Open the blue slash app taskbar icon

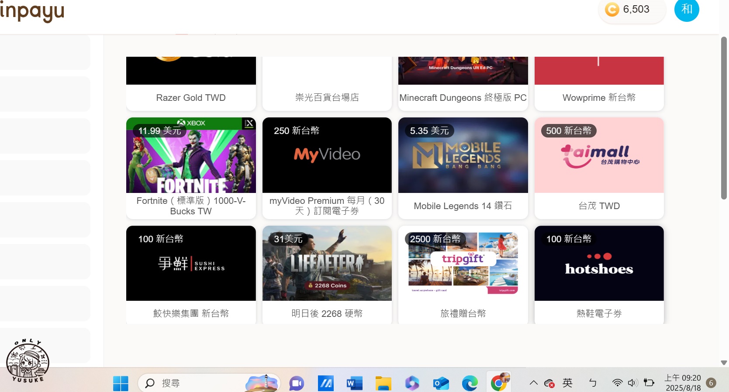(325, 383)
